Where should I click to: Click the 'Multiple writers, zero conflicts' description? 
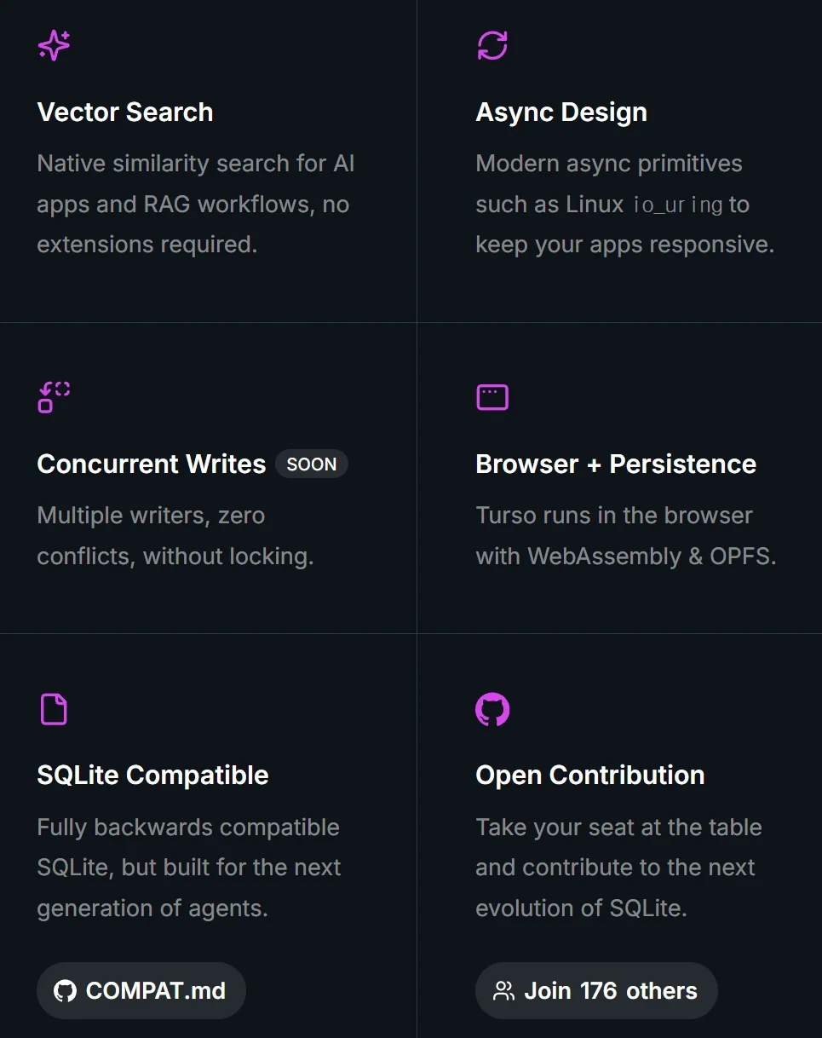coord(175,536)
